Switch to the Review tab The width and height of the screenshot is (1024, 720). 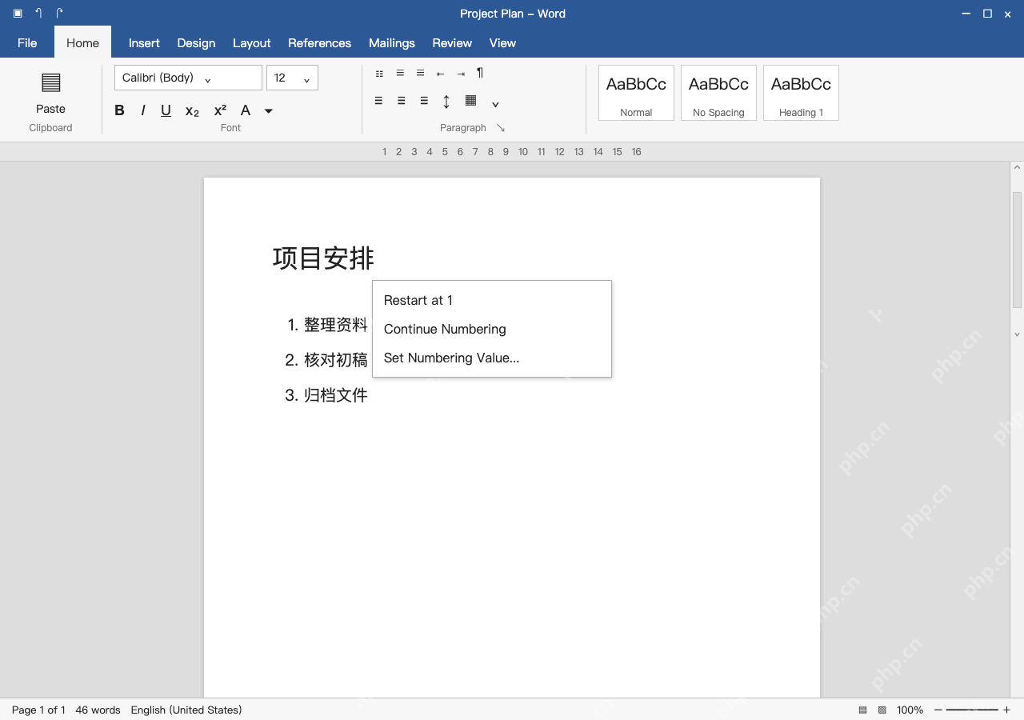[x=452, y=43]
